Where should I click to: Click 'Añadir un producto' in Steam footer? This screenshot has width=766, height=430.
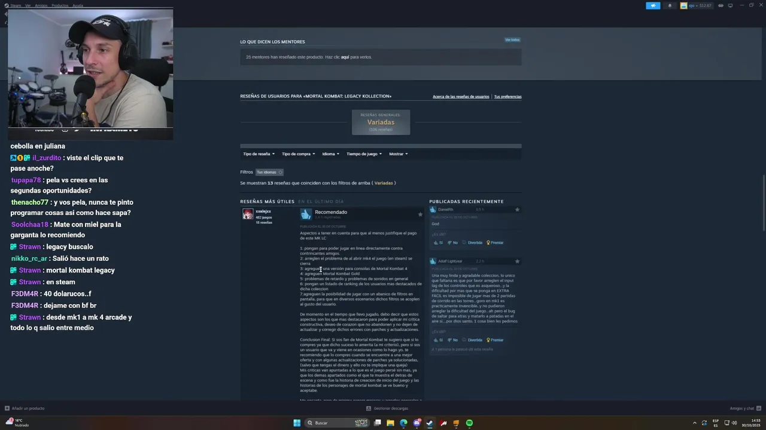tap(25, 408)
